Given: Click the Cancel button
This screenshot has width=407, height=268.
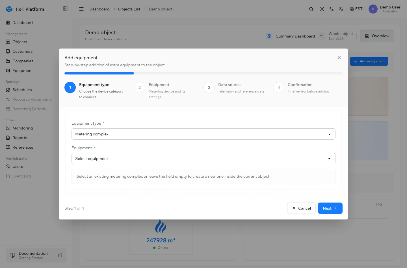Looking at the screenshot, I should (x=301, y=208).
